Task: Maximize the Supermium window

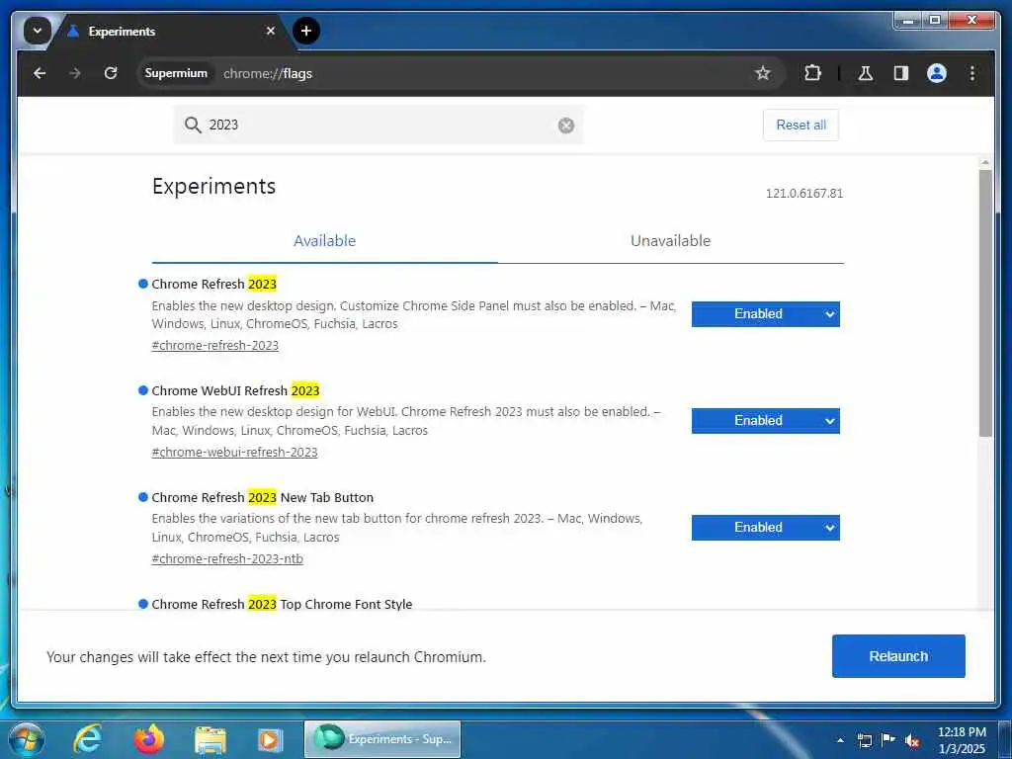Action: click(935, 21)
